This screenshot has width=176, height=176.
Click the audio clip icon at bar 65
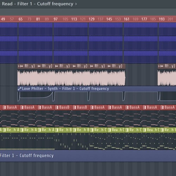pyautogui.click(x=21, y=66)
